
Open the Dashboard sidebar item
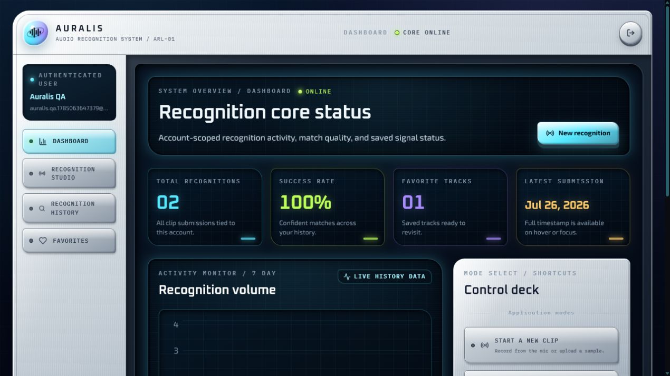coord(69,141)
